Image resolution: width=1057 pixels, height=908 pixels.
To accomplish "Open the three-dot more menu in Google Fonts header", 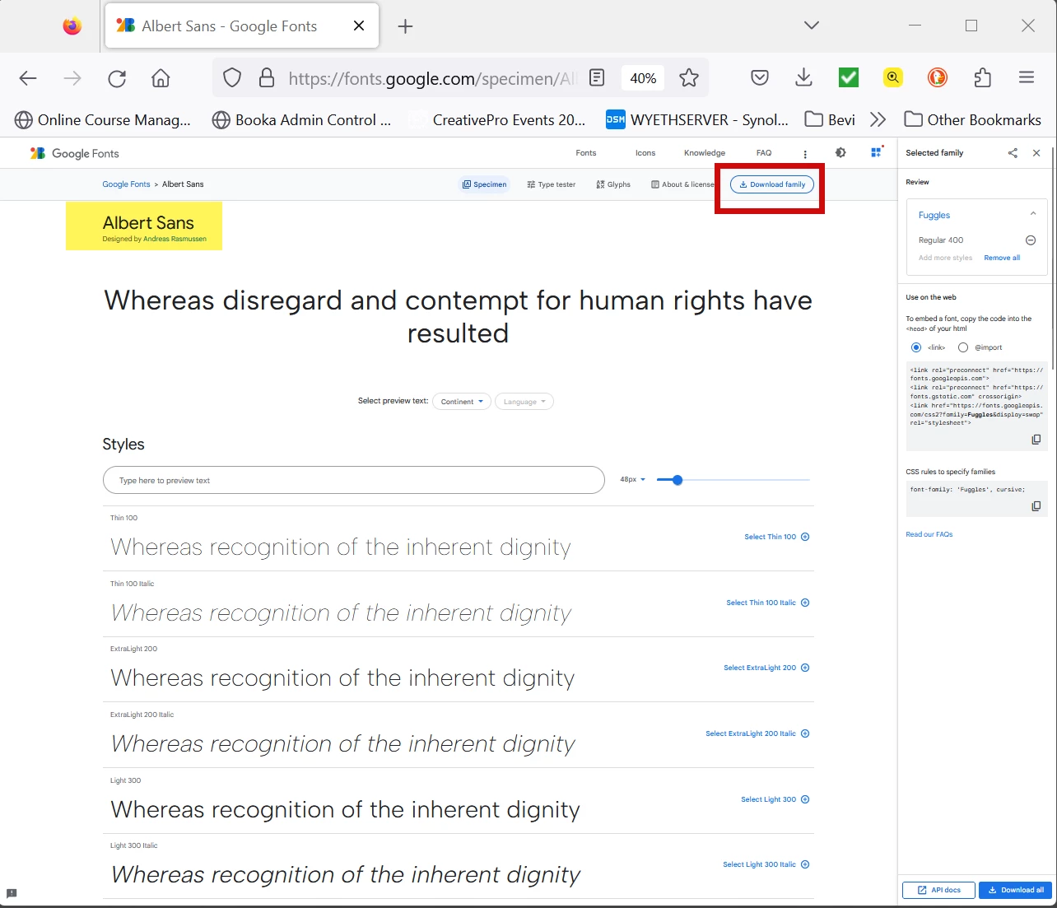I will (805, 154).
